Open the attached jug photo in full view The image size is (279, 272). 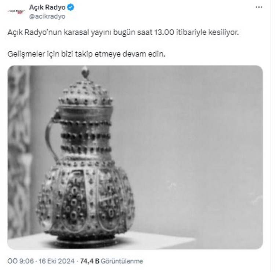(135, 157)
